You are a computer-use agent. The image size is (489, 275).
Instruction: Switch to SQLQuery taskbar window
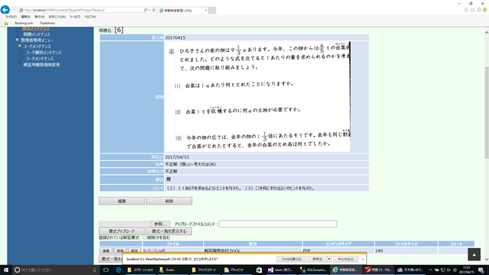coord(313,270)
